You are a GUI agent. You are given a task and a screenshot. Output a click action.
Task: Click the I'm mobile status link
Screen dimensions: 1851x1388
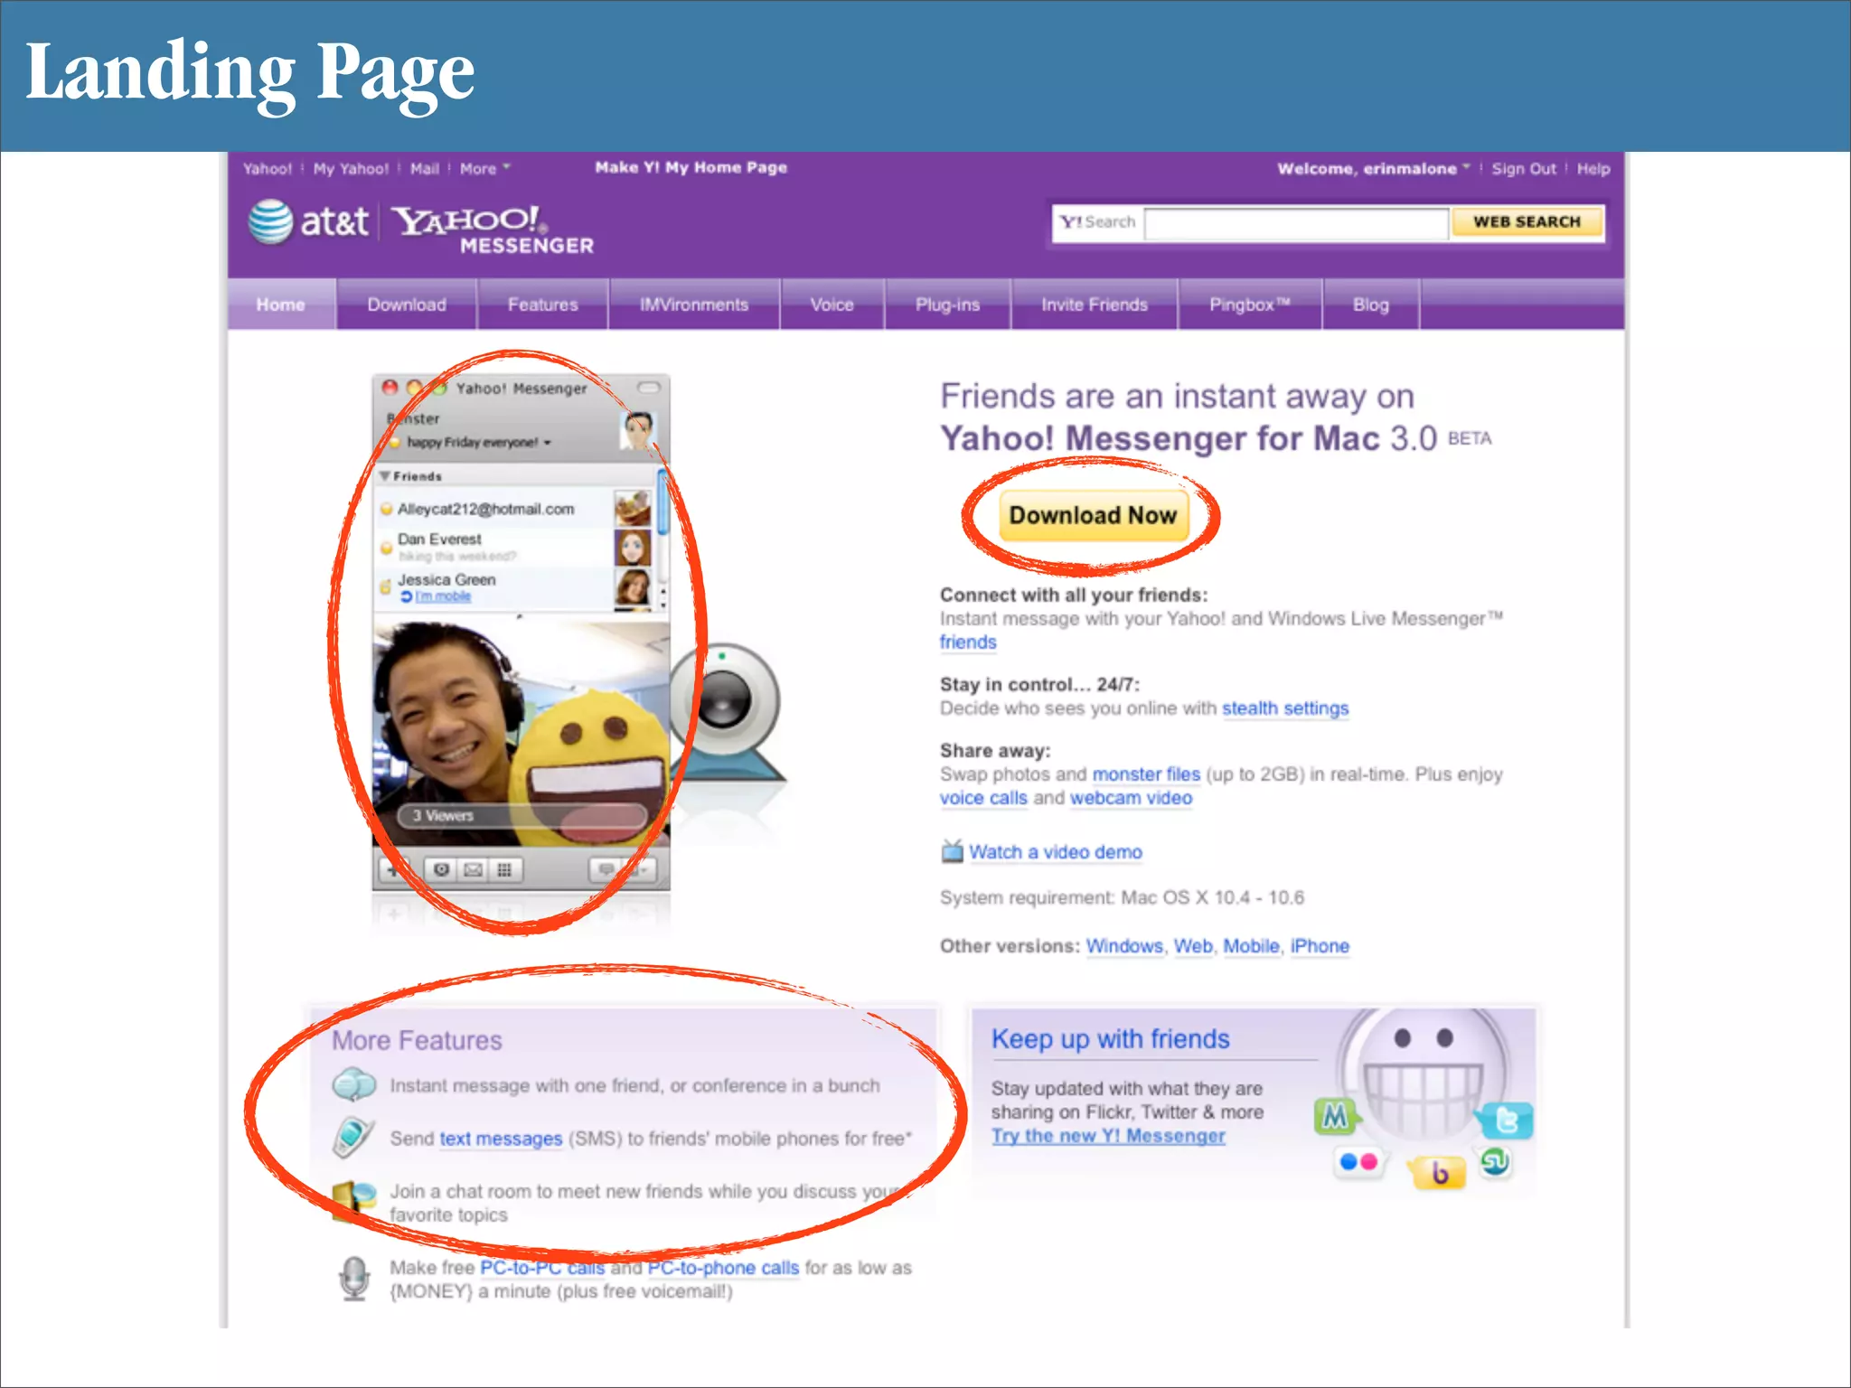443,596
